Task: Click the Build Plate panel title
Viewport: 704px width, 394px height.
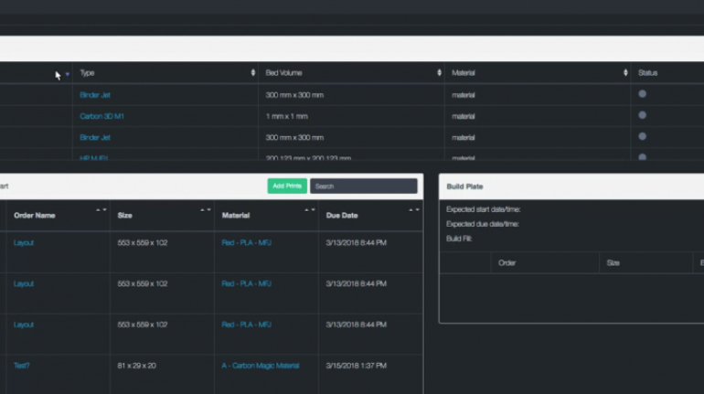Action: [x=464, y=186]
